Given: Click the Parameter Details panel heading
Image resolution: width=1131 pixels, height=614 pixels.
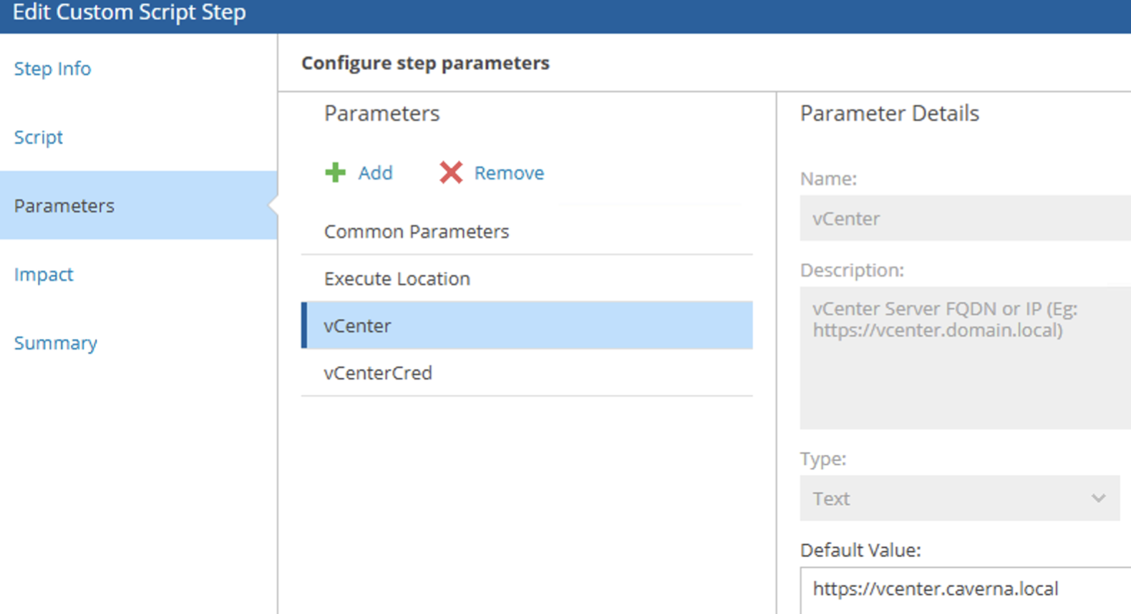Looking at the screenshot, I should 889,114.
